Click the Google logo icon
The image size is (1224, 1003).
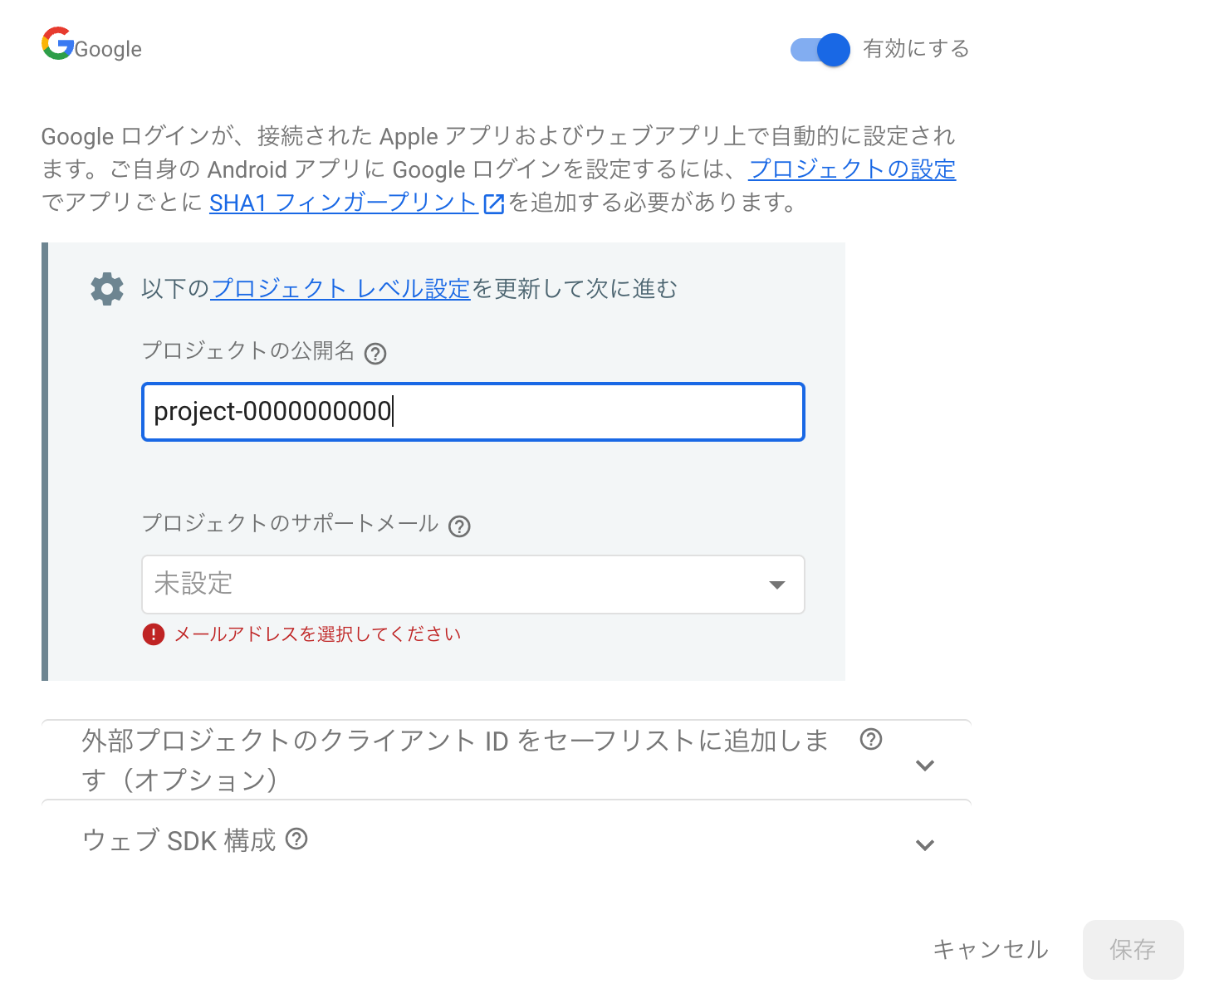click(x=57, y=44)
